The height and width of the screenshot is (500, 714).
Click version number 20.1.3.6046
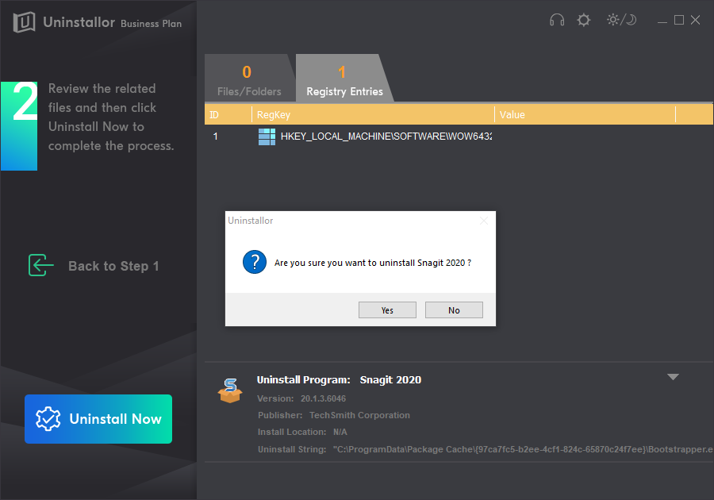coord(324,398)
